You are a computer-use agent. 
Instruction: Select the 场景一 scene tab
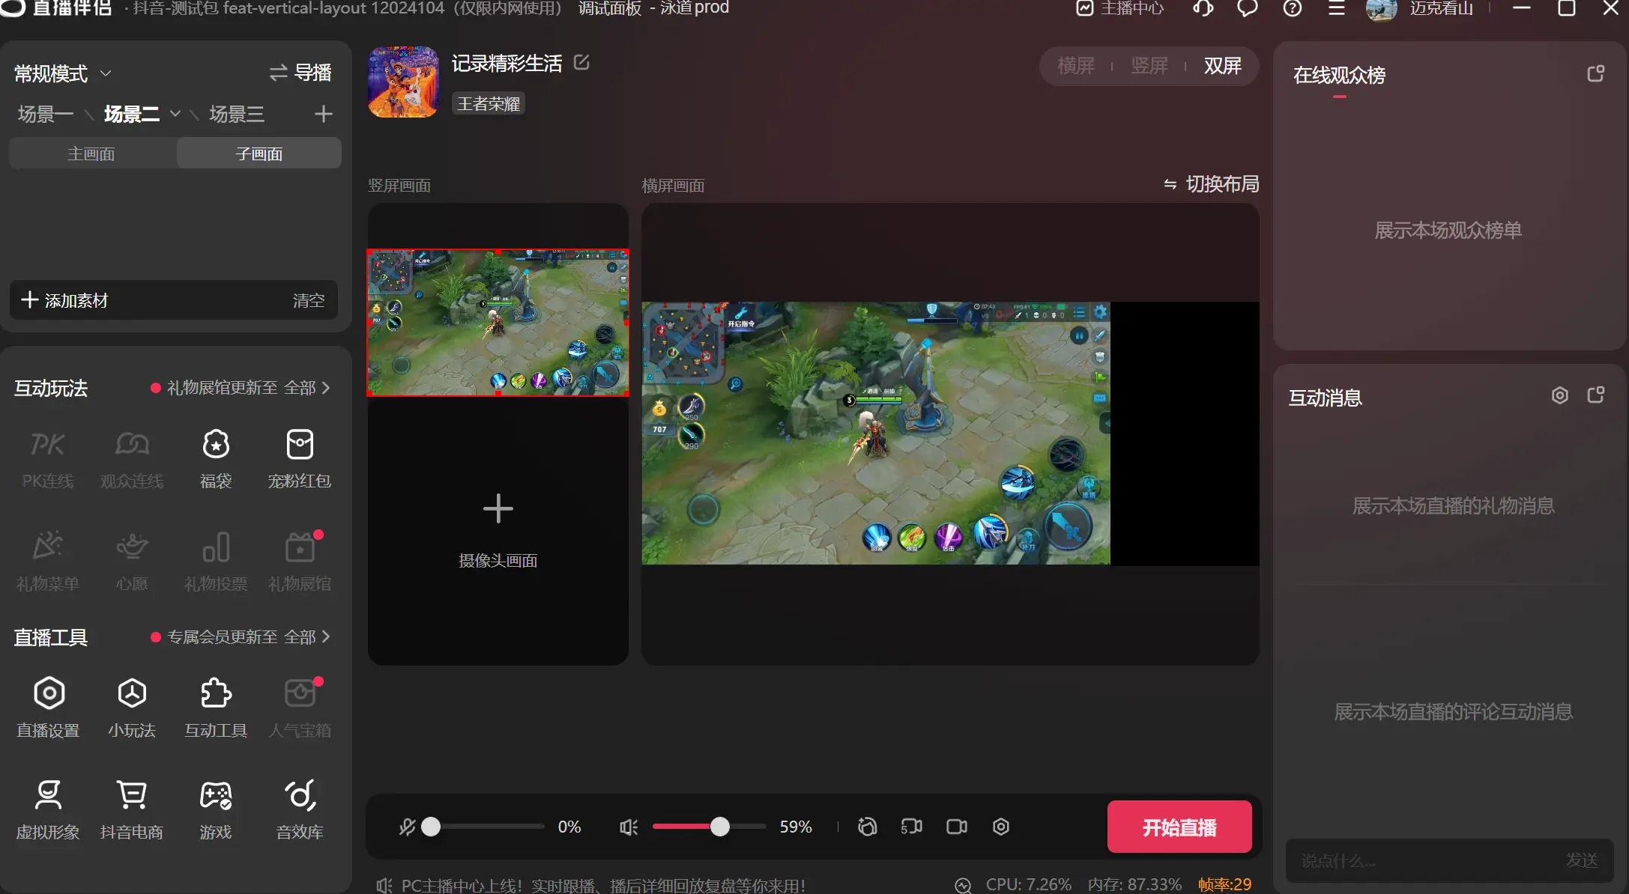[46, 114]
